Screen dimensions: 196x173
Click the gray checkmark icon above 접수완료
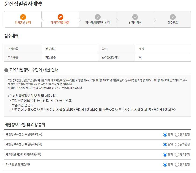pos(173,17)
